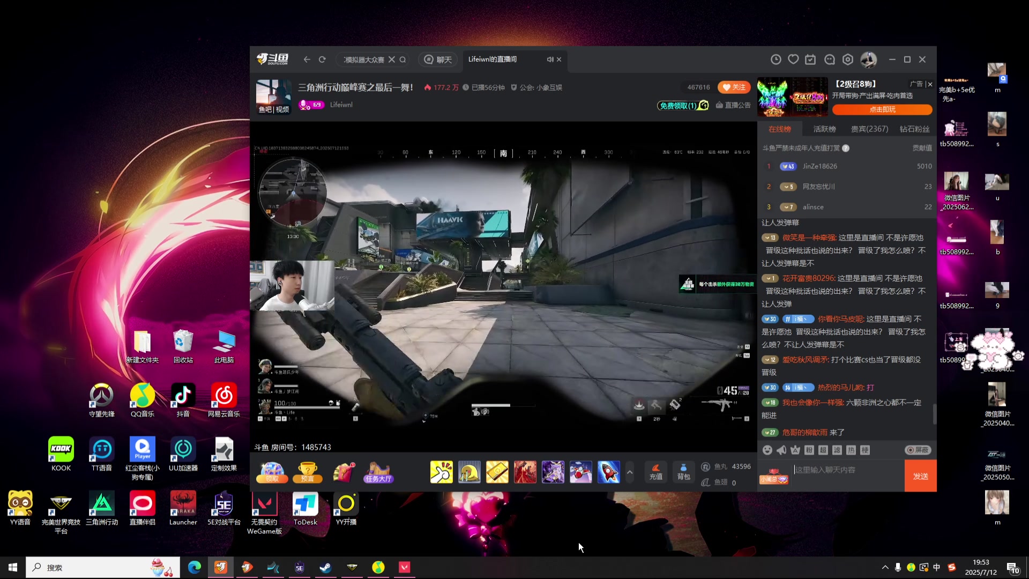Image resolution: width=1029 pixels, height=579 pixels.
Task: Open the 公会: 小象互娱 guild link
Action: coord(536,87)
